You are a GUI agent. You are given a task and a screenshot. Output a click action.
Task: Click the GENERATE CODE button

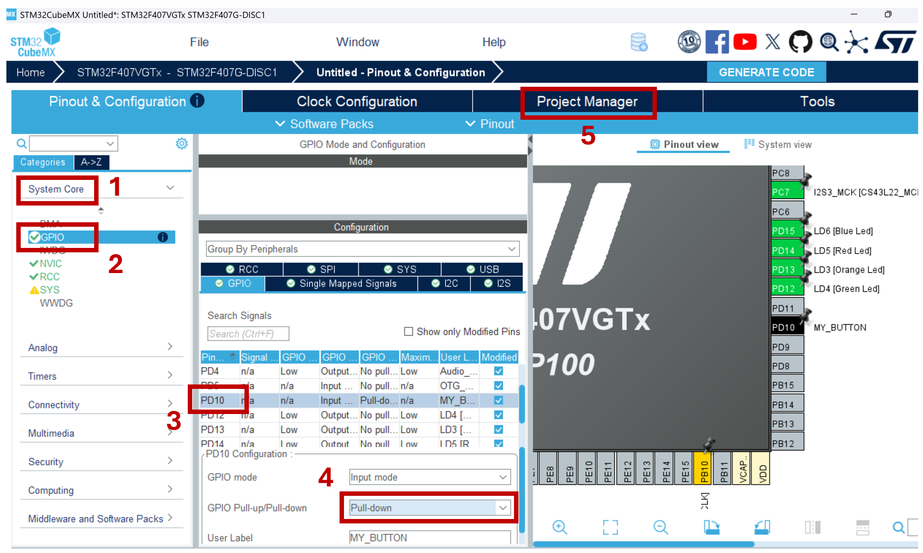tap(766, 72)
